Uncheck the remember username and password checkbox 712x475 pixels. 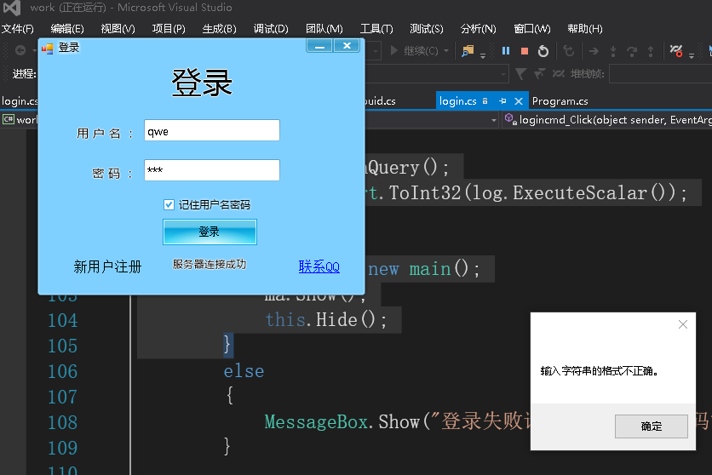tap(169, 204)
